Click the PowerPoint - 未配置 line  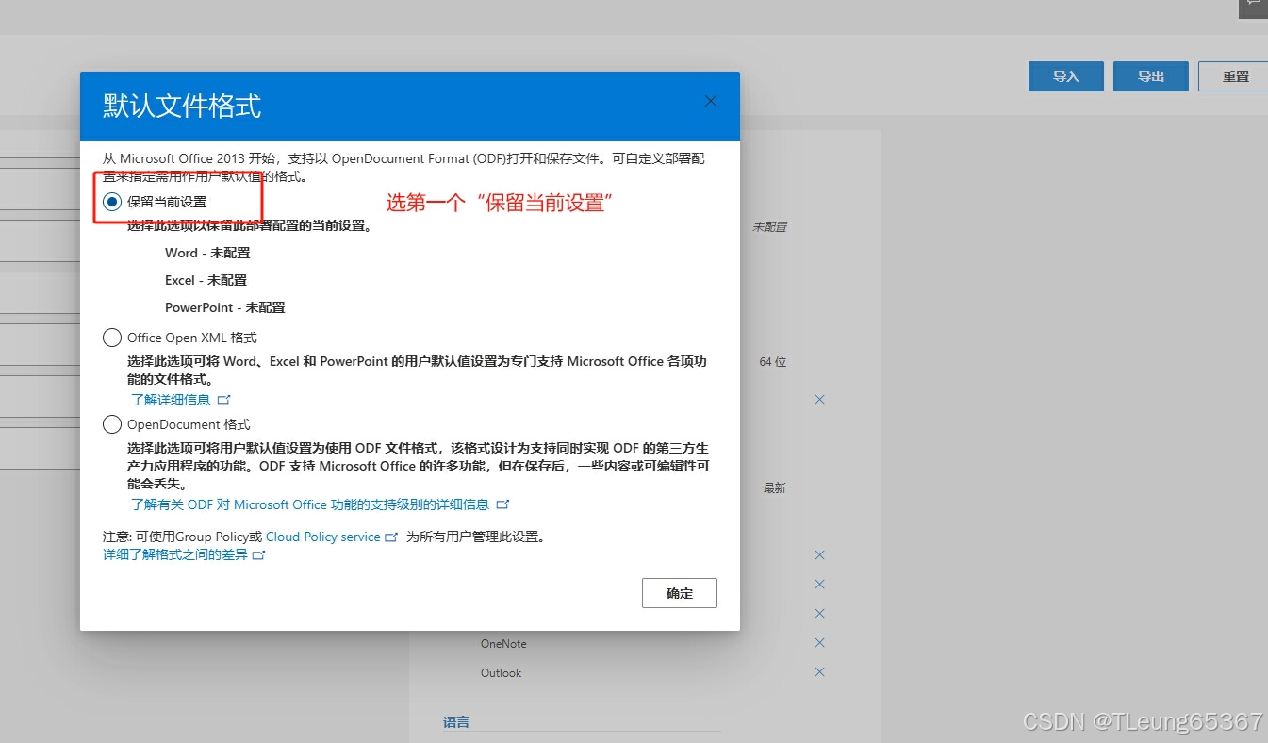point(224,307)
